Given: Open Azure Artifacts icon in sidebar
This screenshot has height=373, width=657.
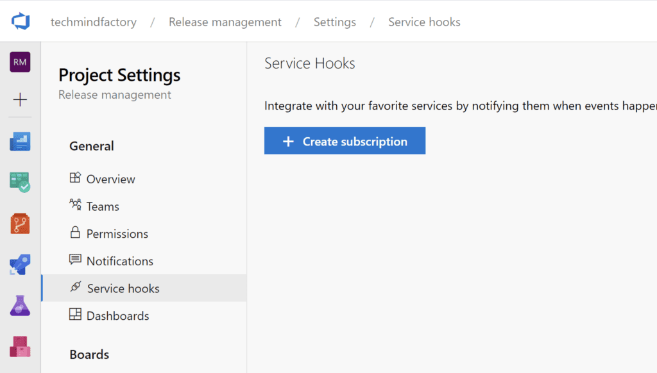Looking at the screenshot, I should click(20, 347).
